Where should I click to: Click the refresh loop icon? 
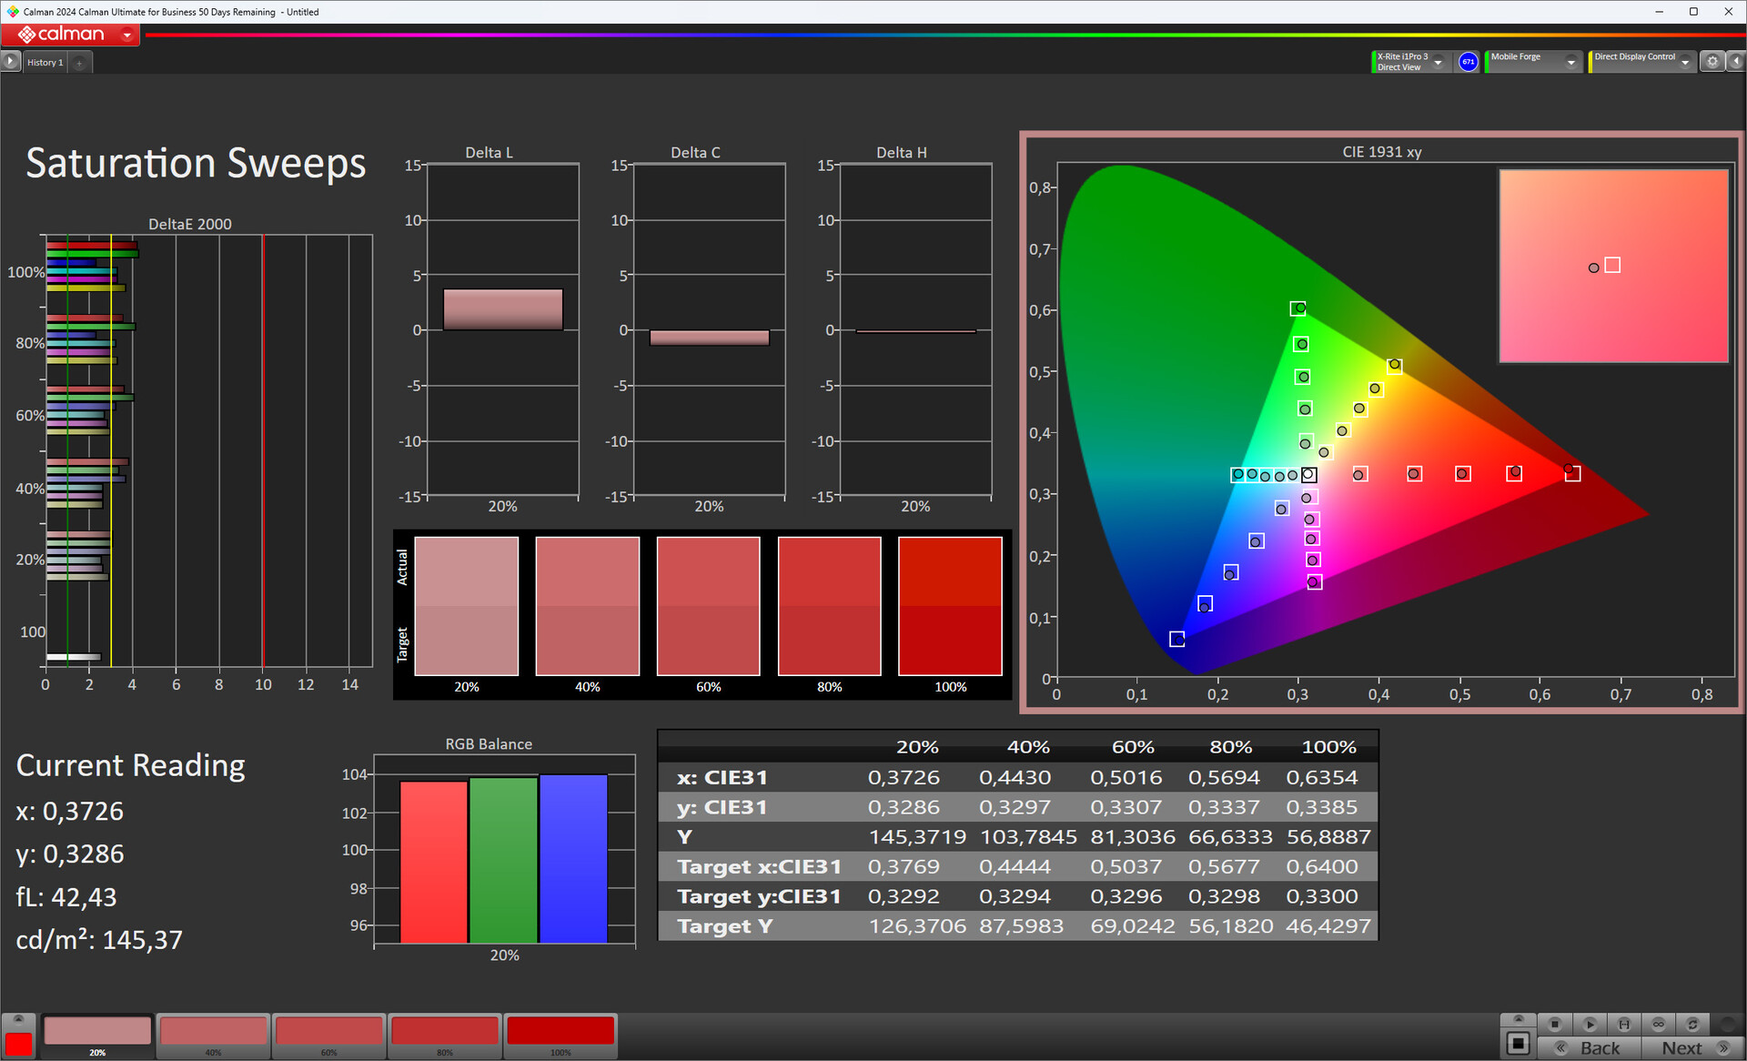[x=1692, y=1024]
